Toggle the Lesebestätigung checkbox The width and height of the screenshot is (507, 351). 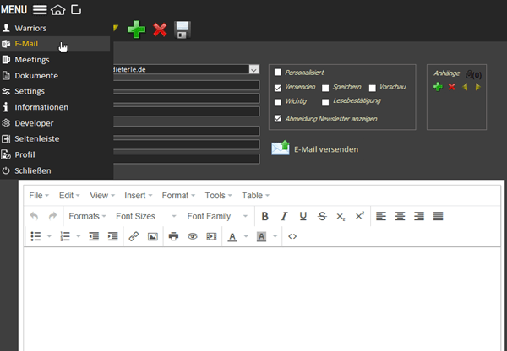[325, 102]
